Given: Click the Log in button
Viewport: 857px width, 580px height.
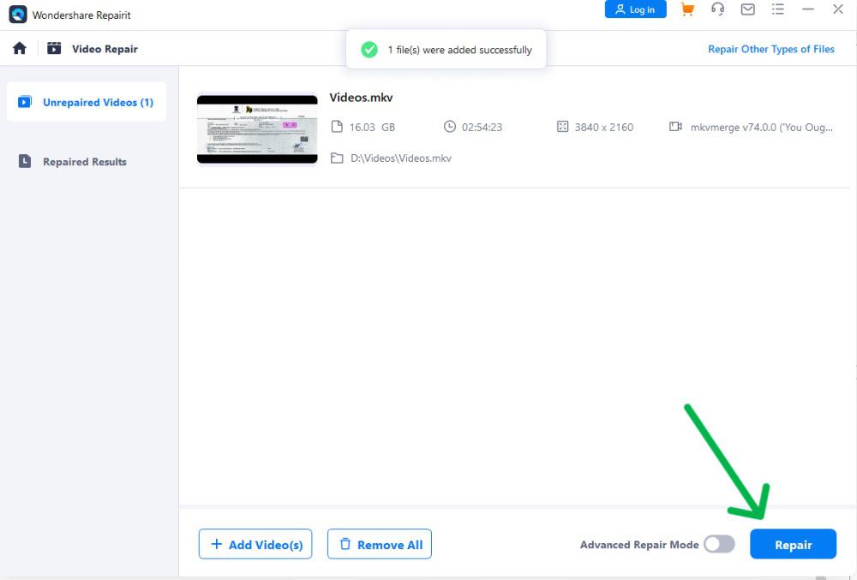Looking at the screenshot, I should [636, 9].
